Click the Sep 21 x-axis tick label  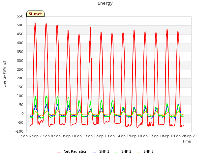tap(191, 136)
